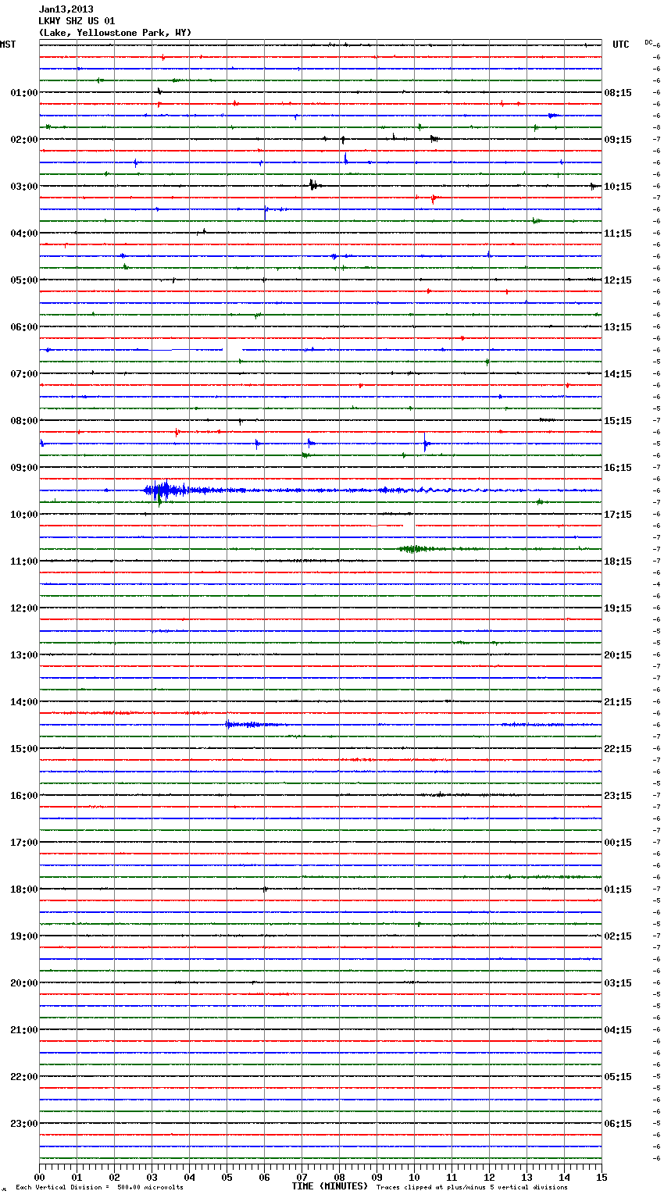Click the 11:15 UTC time label

point(618,234)
